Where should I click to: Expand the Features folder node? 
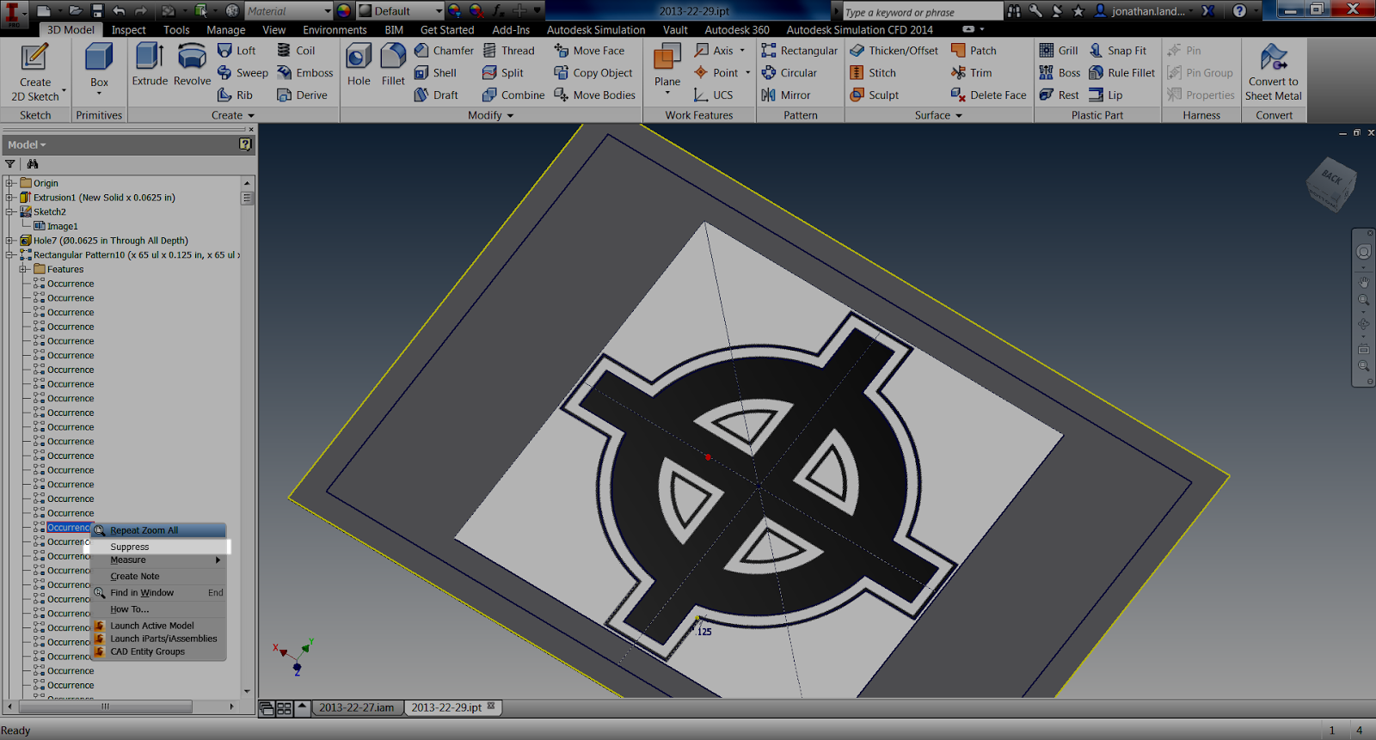pyautogui.click(x=23, y=269)
